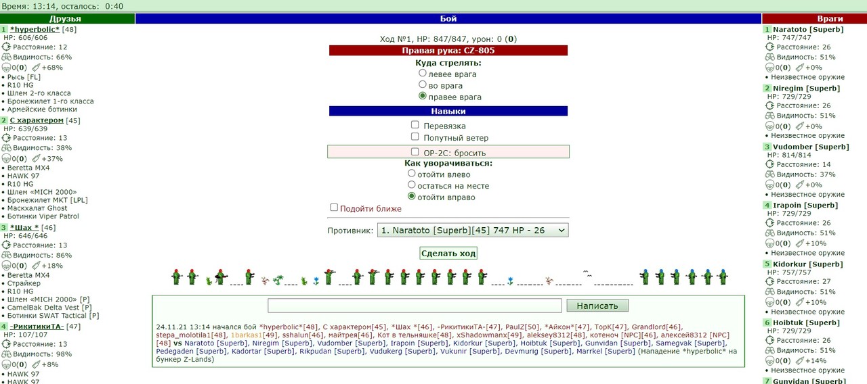This screenshot has height=384, width=867.
Task: Click distance icon under С характером
Action: (x=7, y=138)
